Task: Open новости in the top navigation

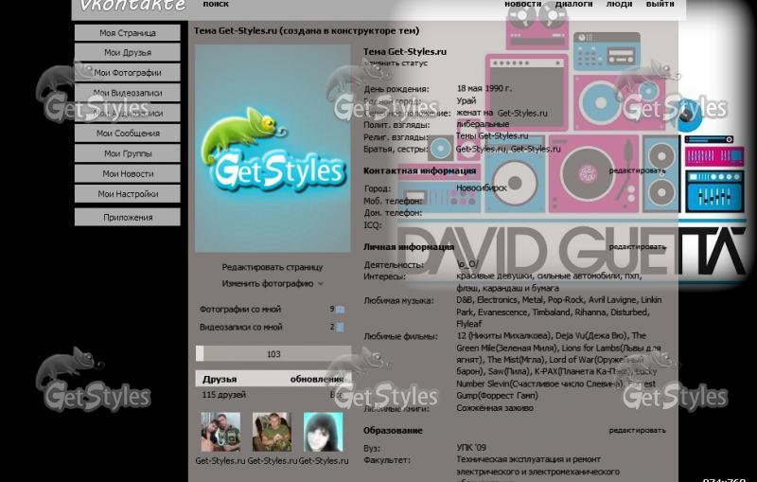Action: coord(522,5)
